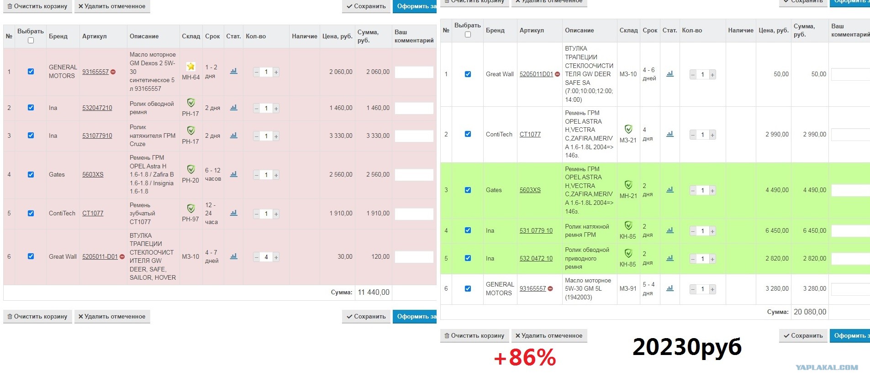
Task: Open statistics chart for Ina 532047210 in left cart
Action: point(233,108)
